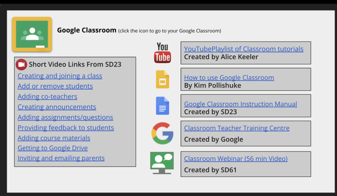Click the large Google Classroom chalkboard icon
This screenshot has height=196, width=337.
coord(32,34)
